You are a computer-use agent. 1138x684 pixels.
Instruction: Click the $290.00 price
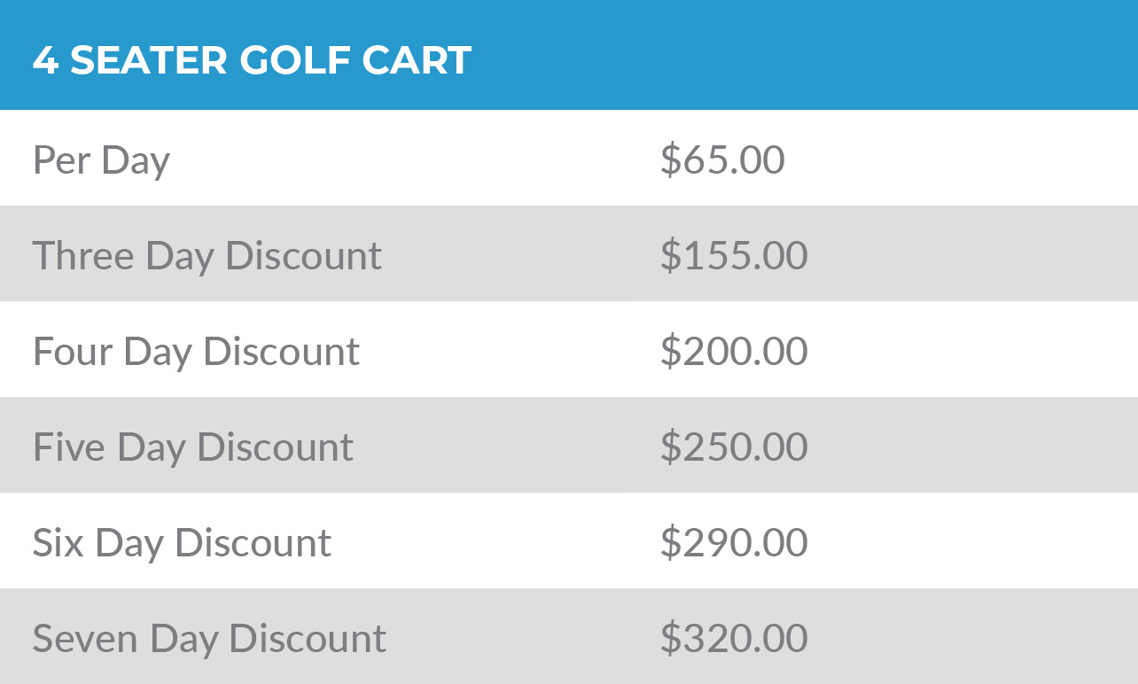[734, 543]
